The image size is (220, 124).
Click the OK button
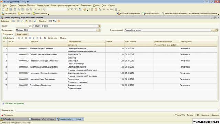pos(198,115)
